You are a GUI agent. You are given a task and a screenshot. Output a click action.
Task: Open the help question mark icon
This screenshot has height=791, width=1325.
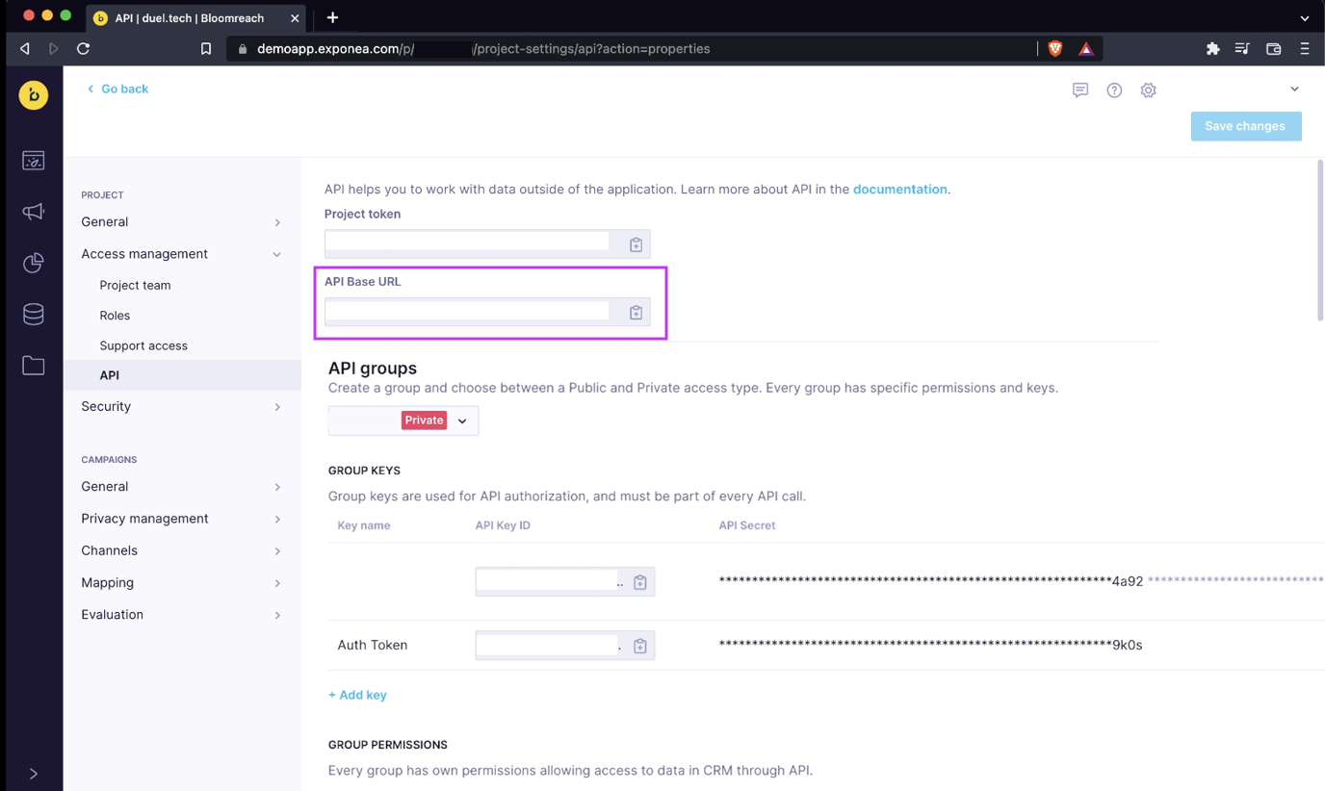pos(1114,90)
